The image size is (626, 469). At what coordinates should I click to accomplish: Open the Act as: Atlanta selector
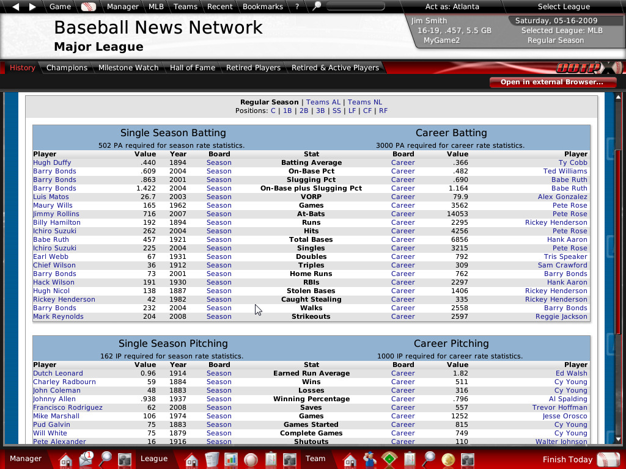pyautogui.click(x=452, y=7)
